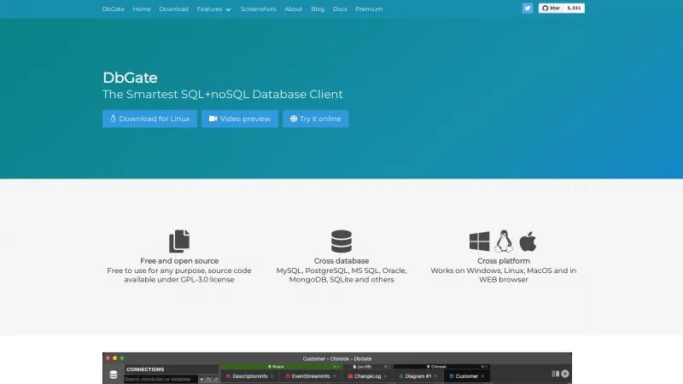
Task: Open the Premium nav link
Action: 369,9
